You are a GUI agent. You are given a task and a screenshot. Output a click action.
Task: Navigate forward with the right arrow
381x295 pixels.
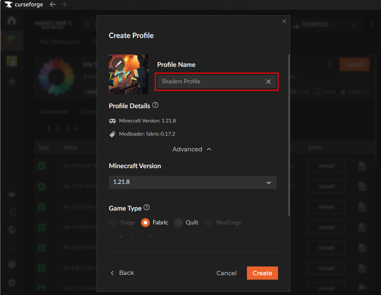point(64,4)
